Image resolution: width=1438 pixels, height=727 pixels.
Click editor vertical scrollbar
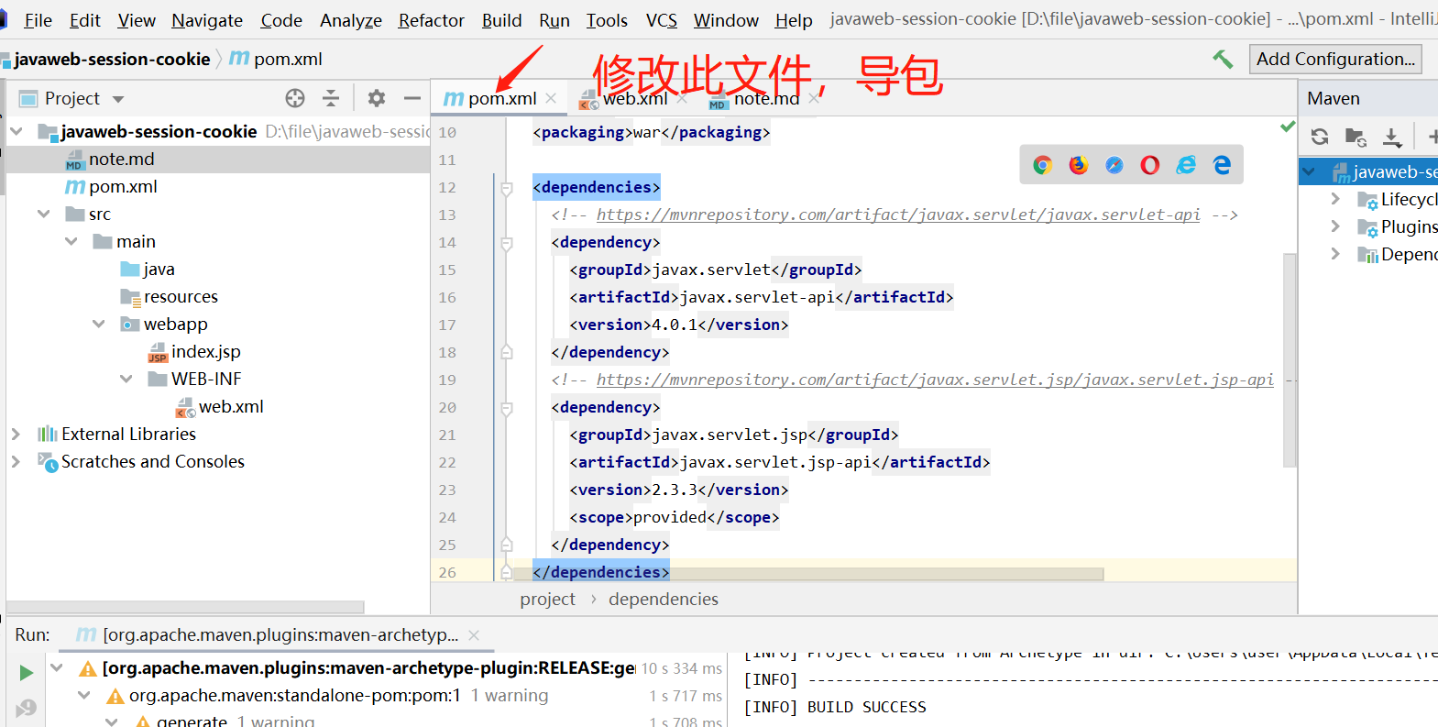click(x=1290, y=360)
